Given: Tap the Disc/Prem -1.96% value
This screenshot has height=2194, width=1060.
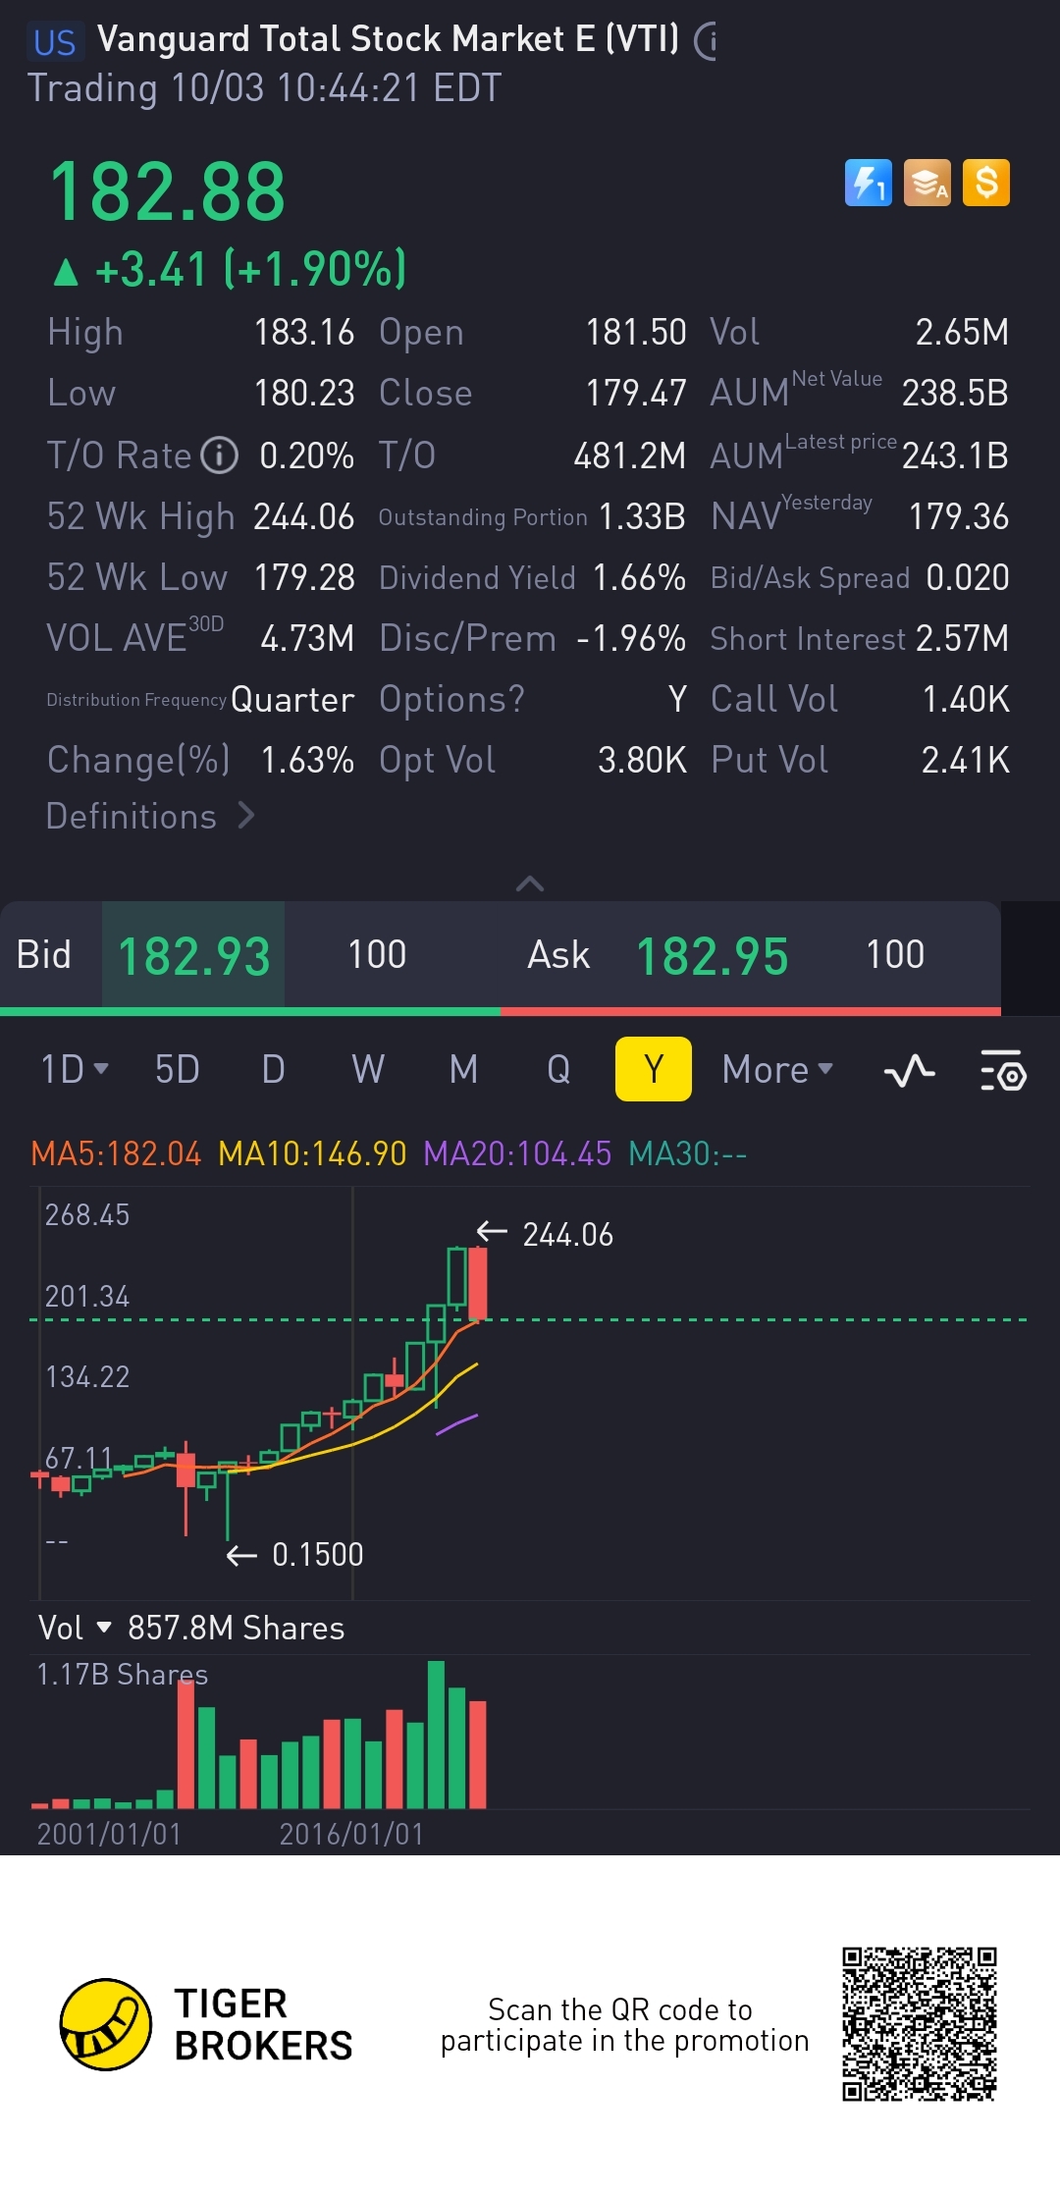Looking at the screenshot, I should [631, 638].
